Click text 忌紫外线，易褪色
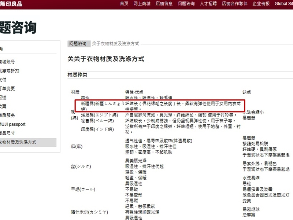The width and height of the screenshot is (293, 220). [260, 164]
